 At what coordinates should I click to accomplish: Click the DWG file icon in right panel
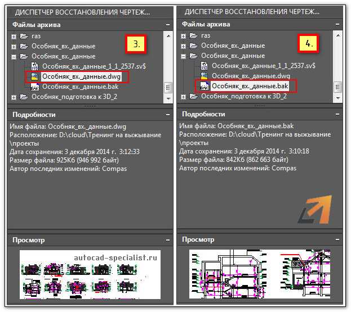[204, 76]
